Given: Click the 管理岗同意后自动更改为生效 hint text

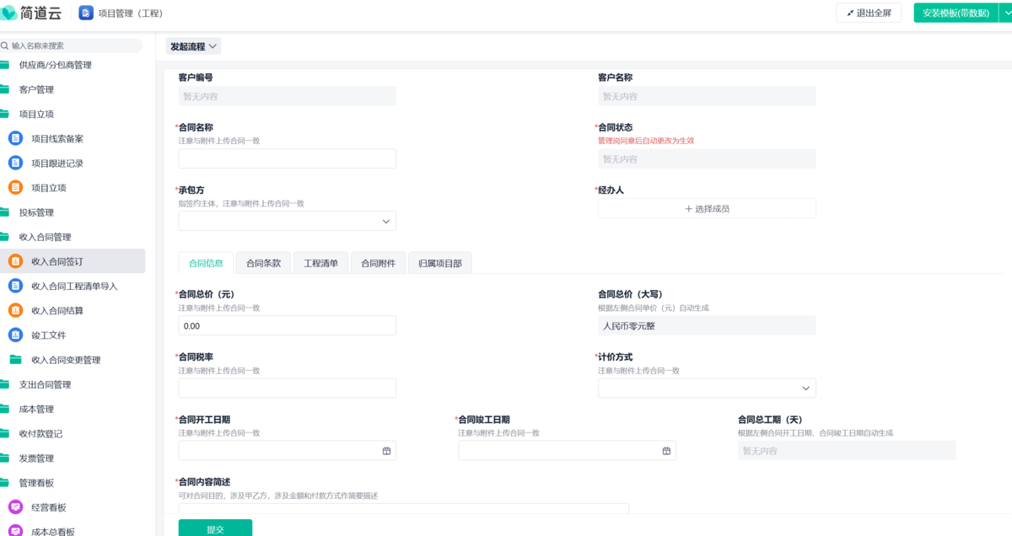Looking at the screenshot, I should pyautogui.click(x=646, y=141).
